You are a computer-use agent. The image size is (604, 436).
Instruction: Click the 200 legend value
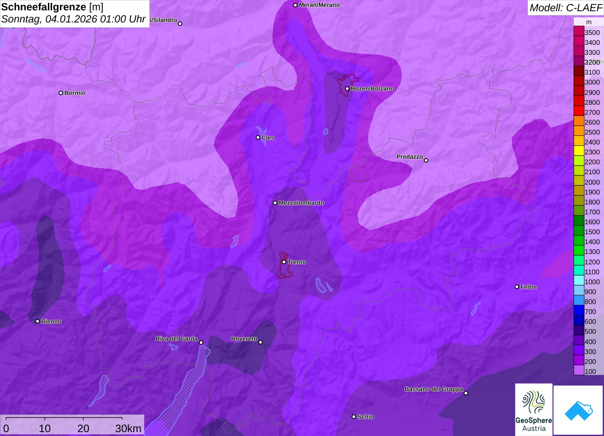[x=591, y=362]
